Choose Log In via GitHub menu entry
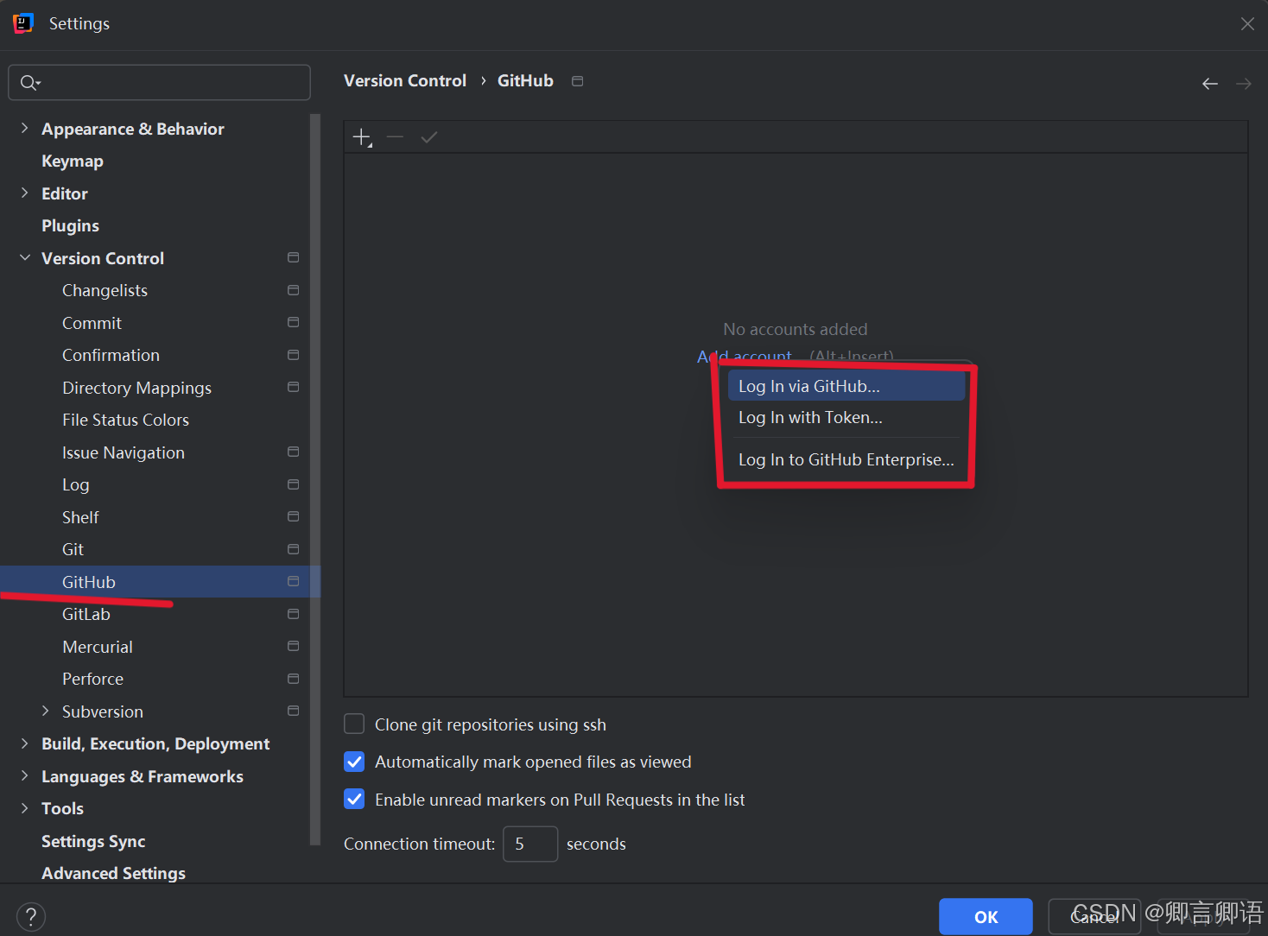This screenshot has height=936, width=1268. pyautogui.click(x=846, y=386)
